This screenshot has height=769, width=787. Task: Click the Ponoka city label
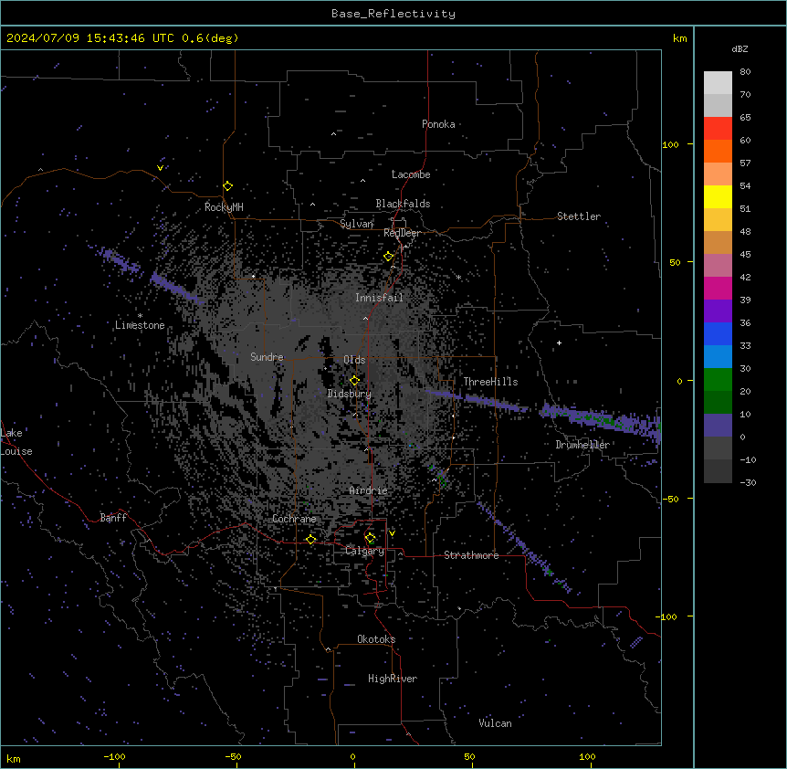pos(438,124)
